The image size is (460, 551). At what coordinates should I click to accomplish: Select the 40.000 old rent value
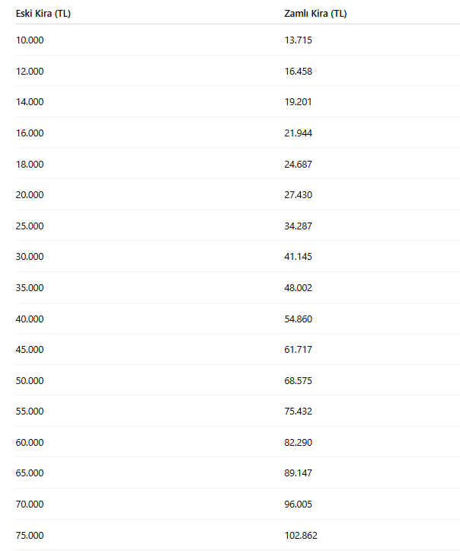pyautogui.click(x=30, y=319)
